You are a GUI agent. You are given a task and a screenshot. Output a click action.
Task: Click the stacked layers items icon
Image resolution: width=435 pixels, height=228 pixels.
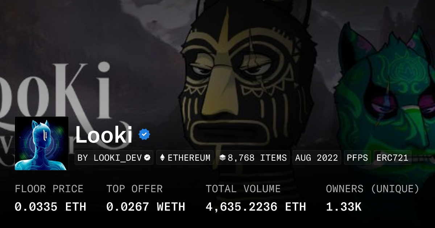[223, 158]
